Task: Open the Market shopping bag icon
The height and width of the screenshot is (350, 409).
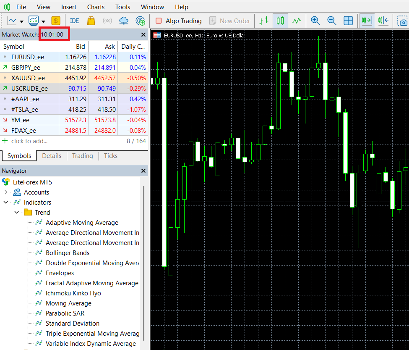Action: [x=91, y=21]
